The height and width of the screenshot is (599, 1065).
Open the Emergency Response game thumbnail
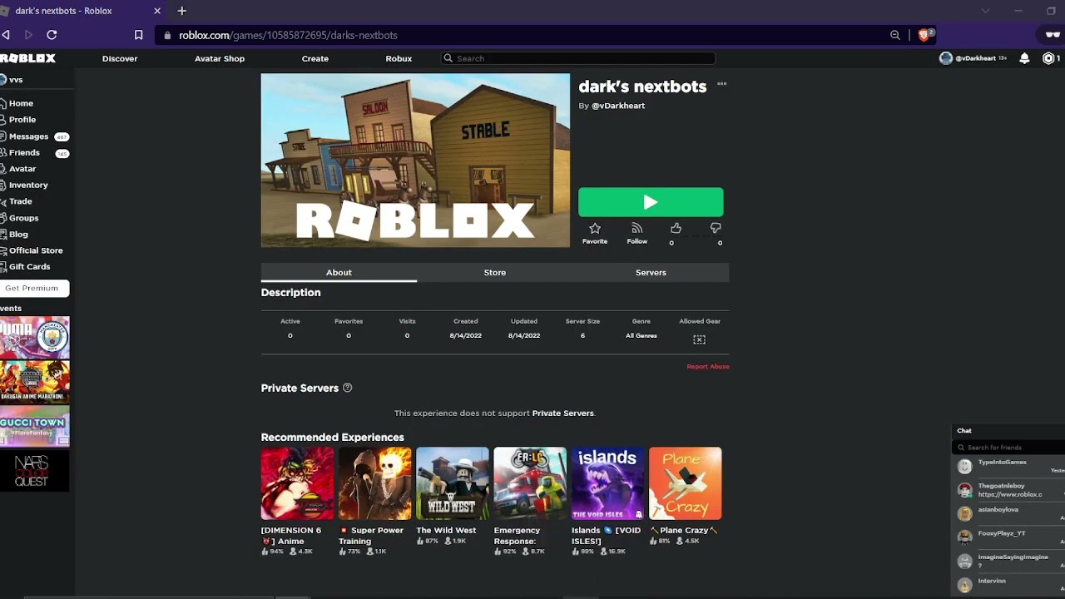coord(530,483)
